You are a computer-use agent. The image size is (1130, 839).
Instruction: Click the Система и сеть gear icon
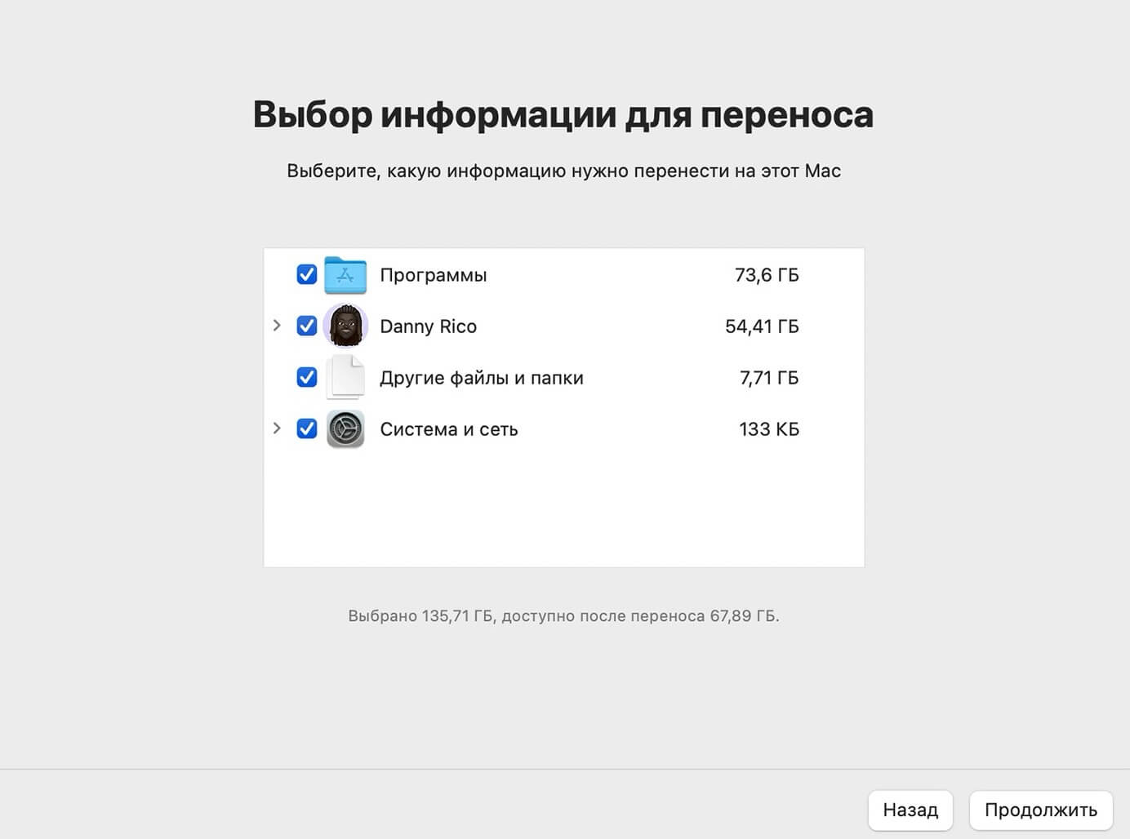click(x=345, y=428)
